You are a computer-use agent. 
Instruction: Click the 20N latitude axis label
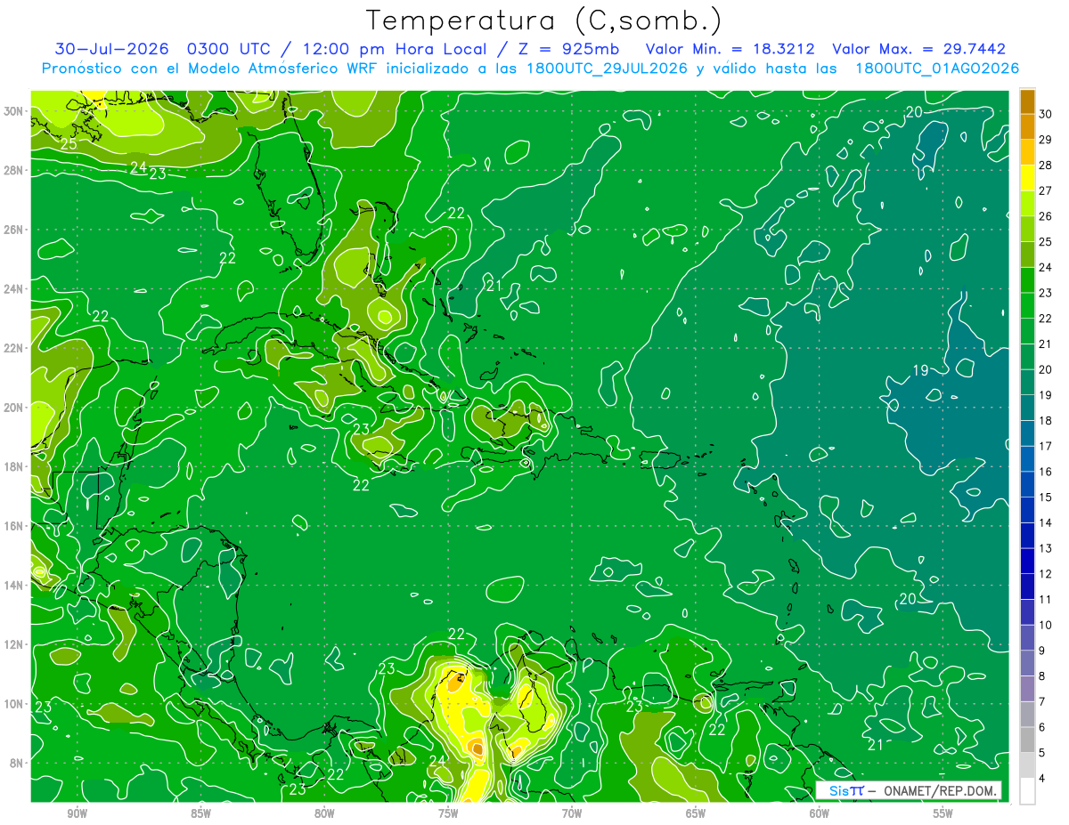pos(12,407)
